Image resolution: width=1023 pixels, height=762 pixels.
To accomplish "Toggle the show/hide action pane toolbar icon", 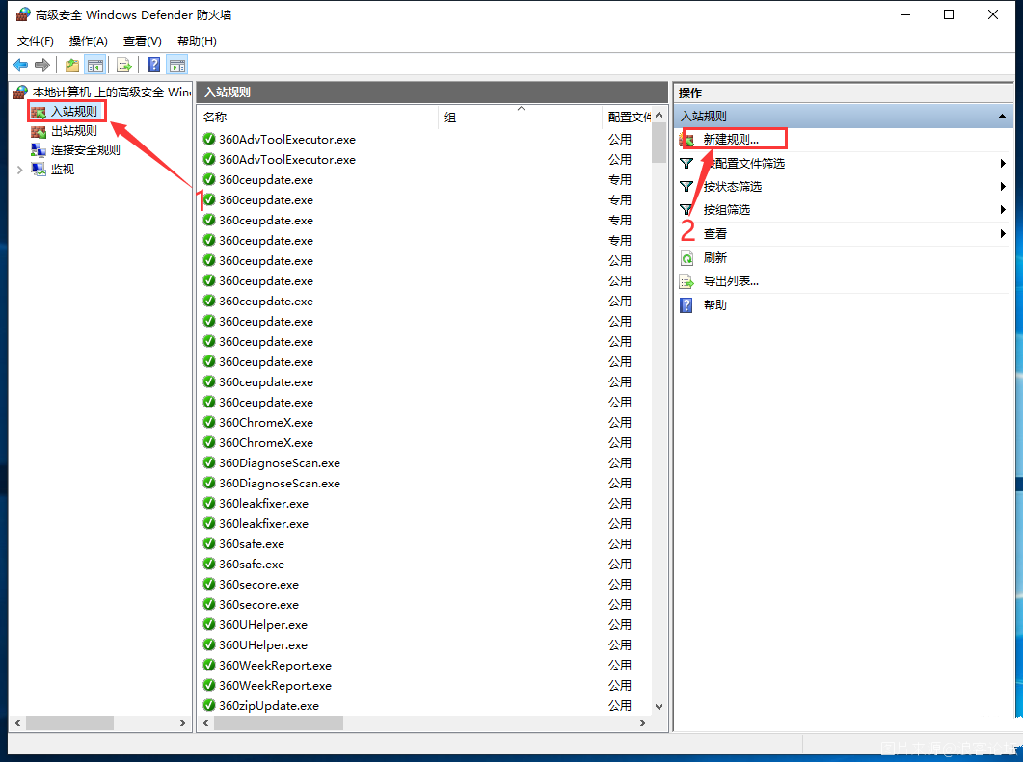I will (x=177, y=66).
